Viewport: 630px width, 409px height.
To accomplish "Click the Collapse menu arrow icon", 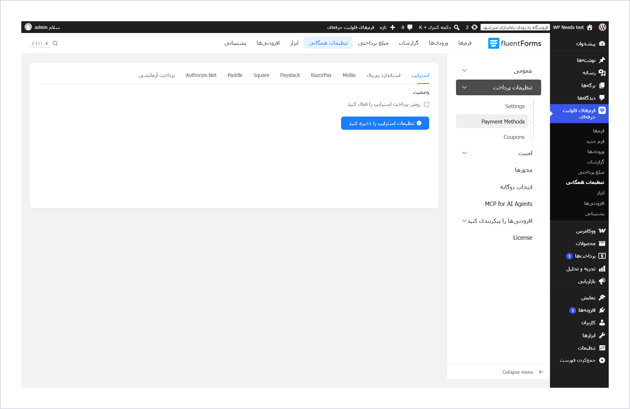I will tap(541, 372).
